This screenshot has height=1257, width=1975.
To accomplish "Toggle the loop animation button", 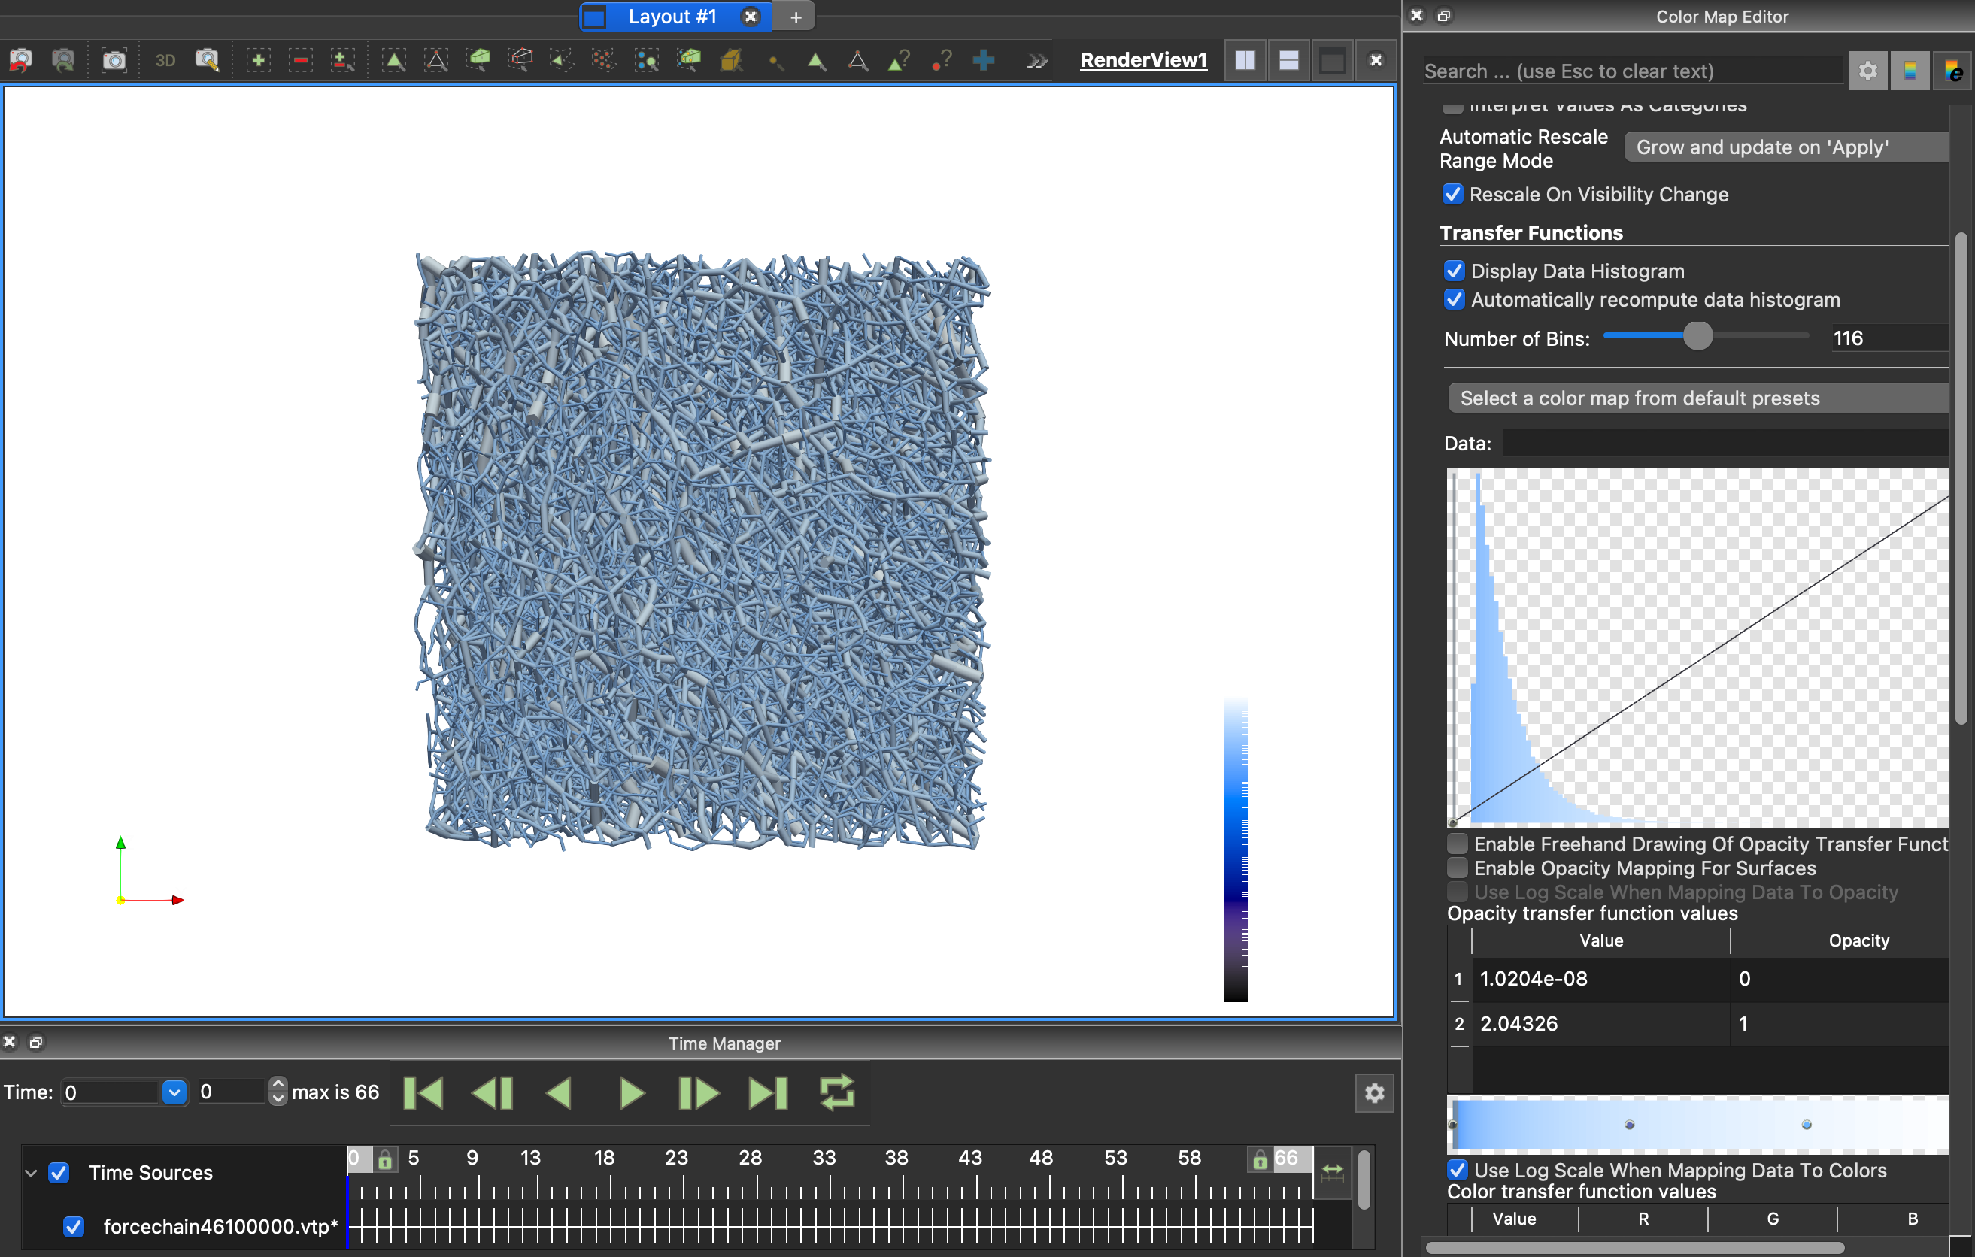I will (x=836, y=1093).
